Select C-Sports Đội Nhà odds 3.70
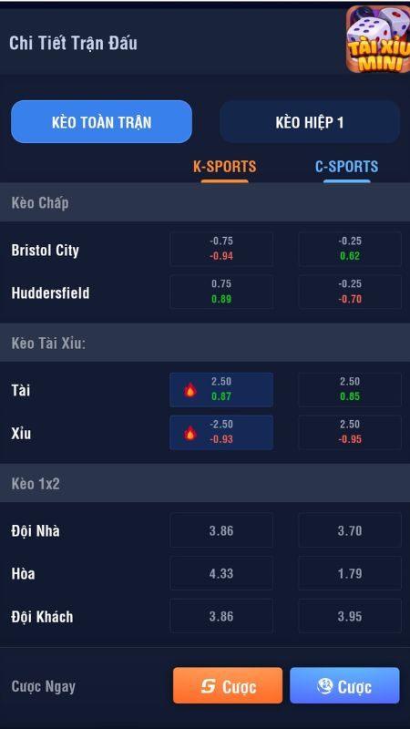 point(350,530)
